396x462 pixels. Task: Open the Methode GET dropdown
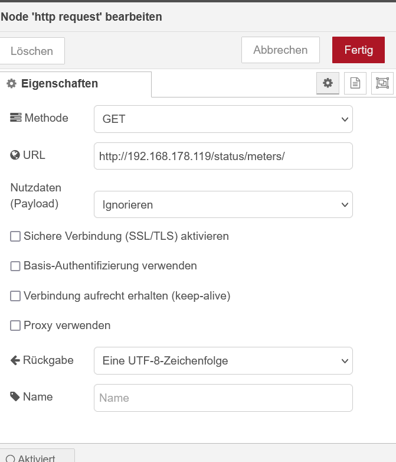click(x=223, y=119)
